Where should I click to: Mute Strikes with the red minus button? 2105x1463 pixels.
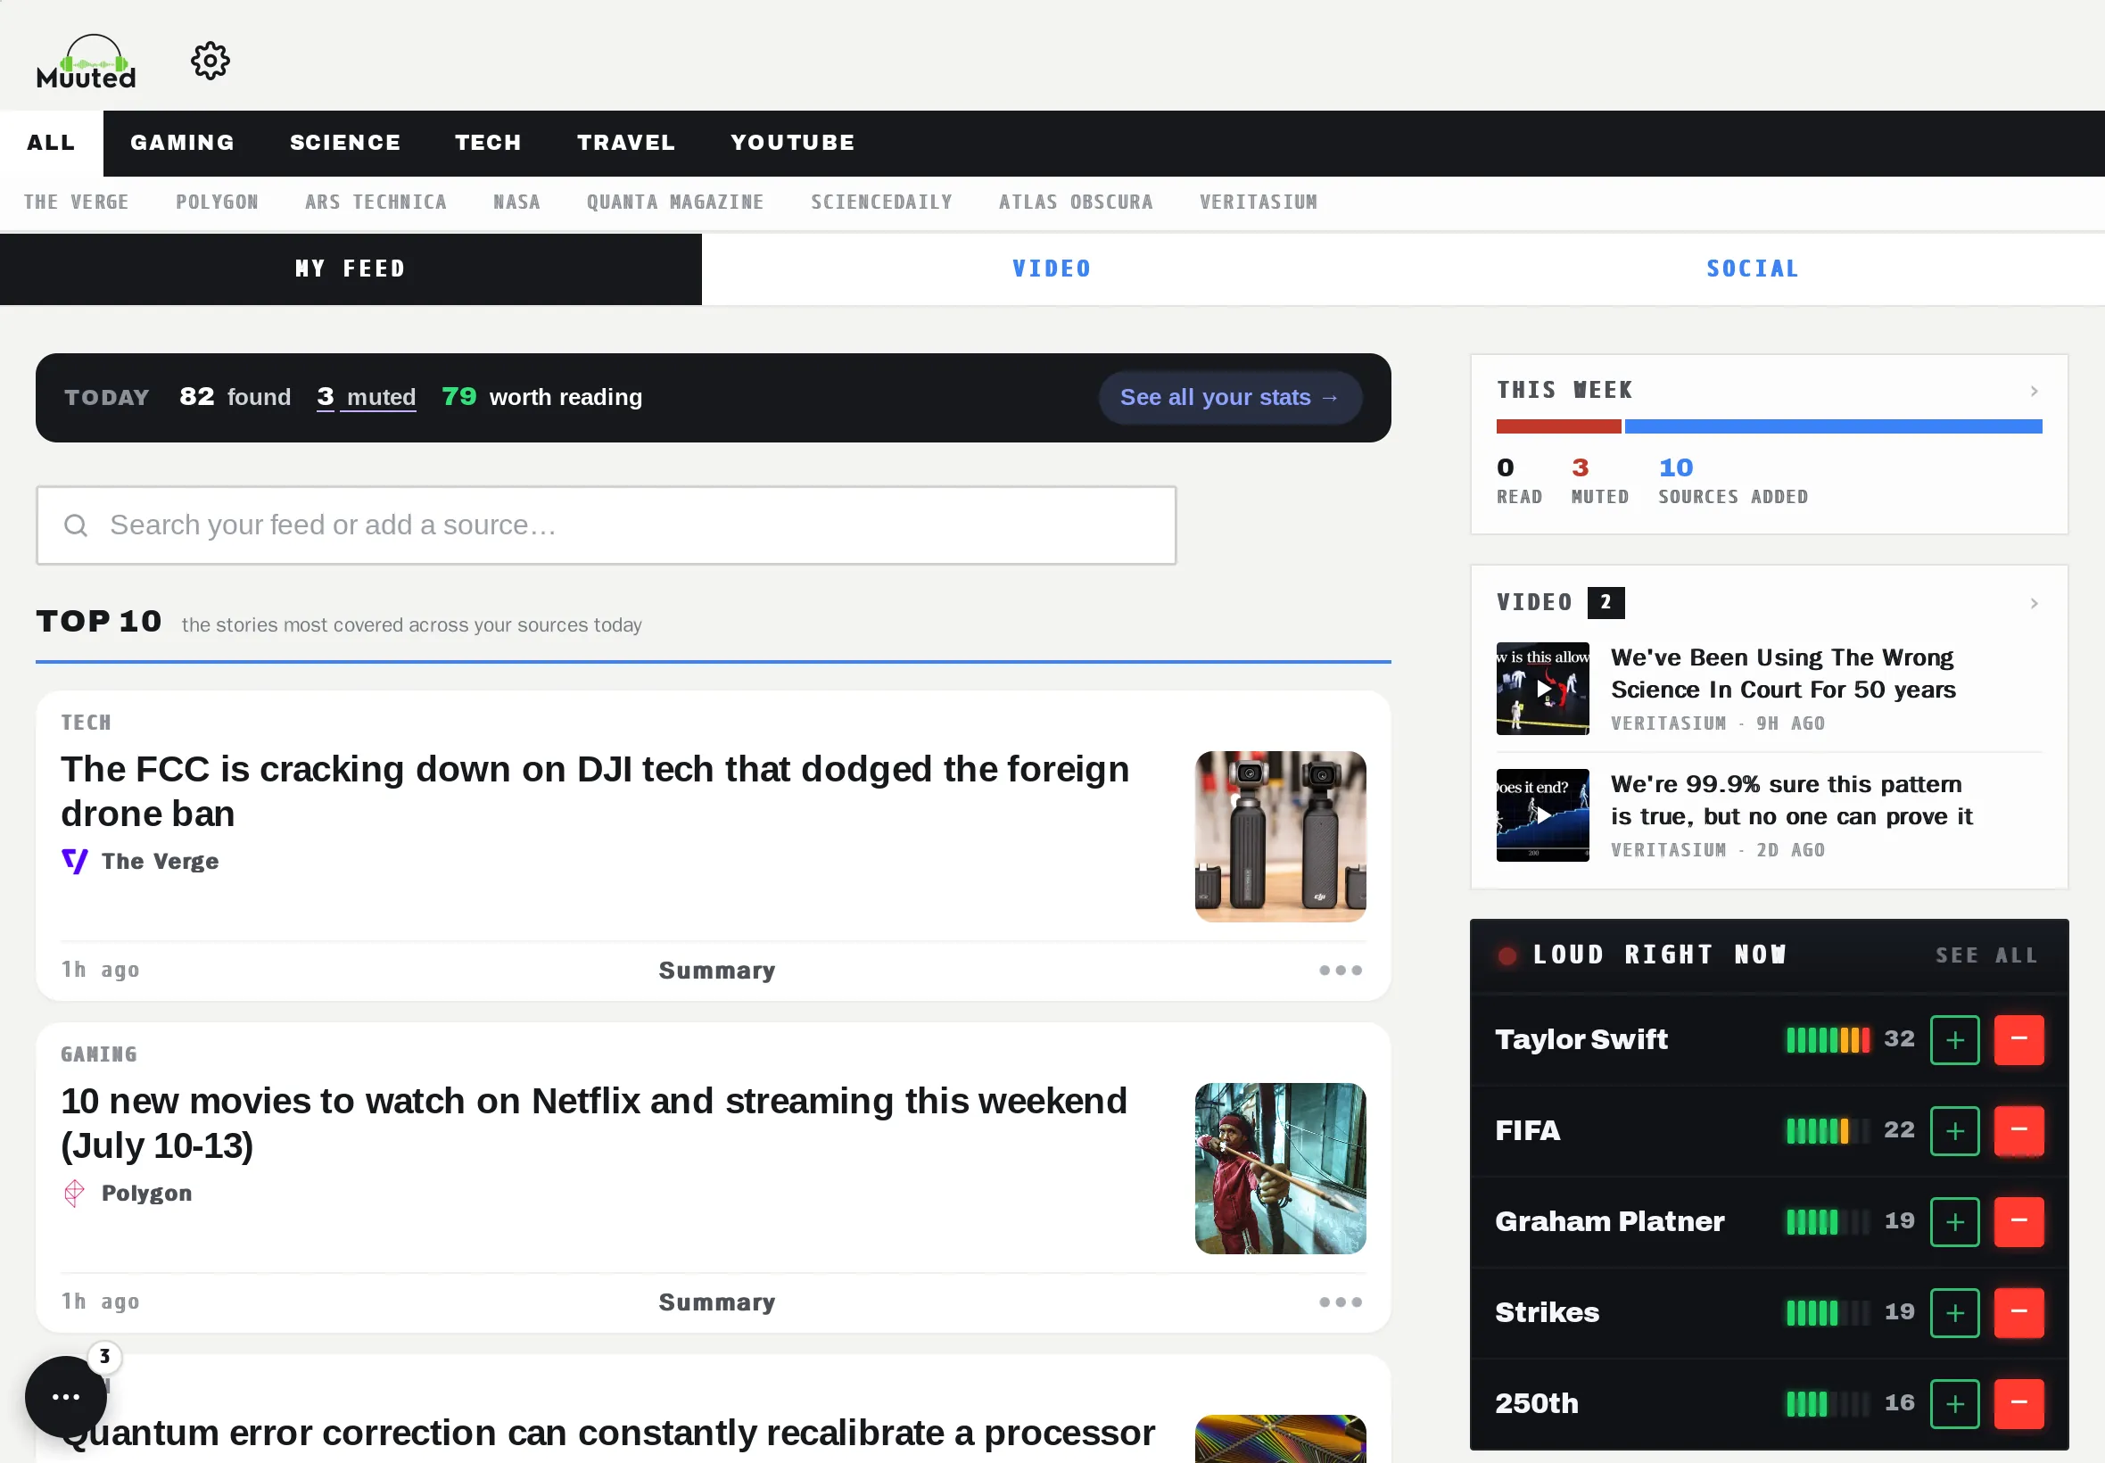(x=2018, y=1311)
